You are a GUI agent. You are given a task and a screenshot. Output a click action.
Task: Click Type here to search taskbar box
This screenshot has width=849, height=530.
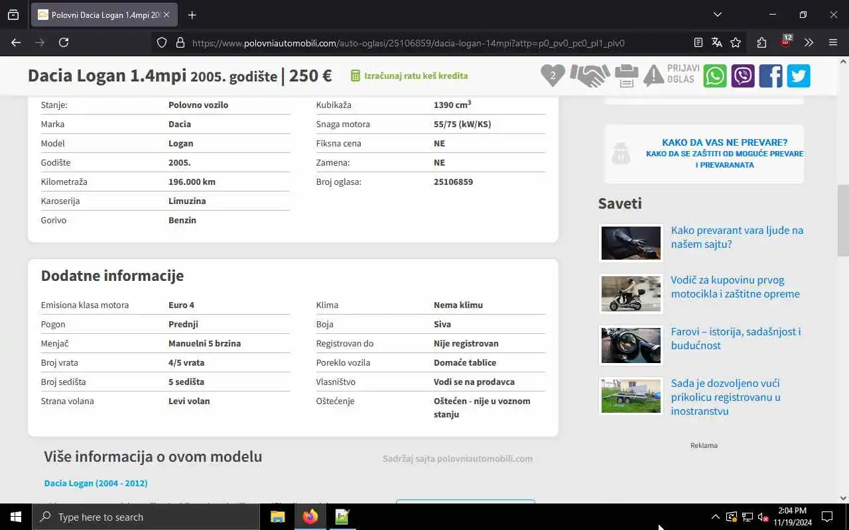click(x=146, y=517)
